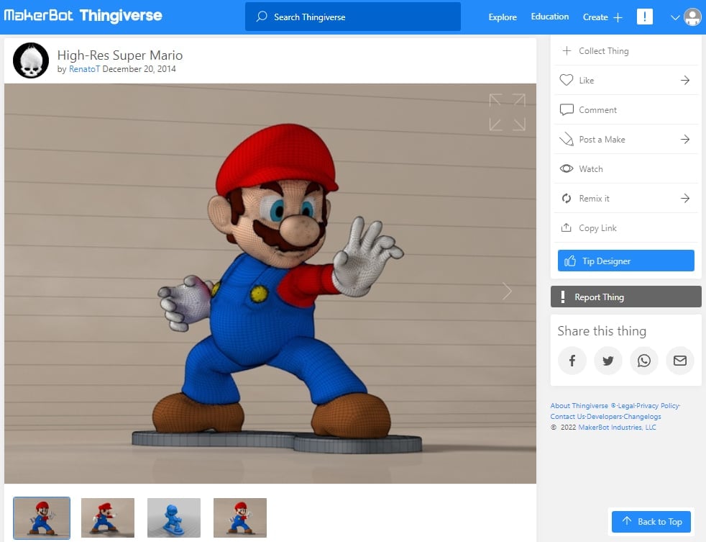Viewport: 706px width, 542px height.
Task: Click the arrow on Post a Make row
Action: click(x=685, y=140)
